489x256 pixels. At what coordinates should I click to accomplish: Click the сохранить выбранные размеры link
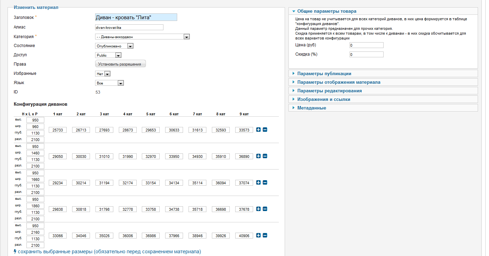(109, 252)
